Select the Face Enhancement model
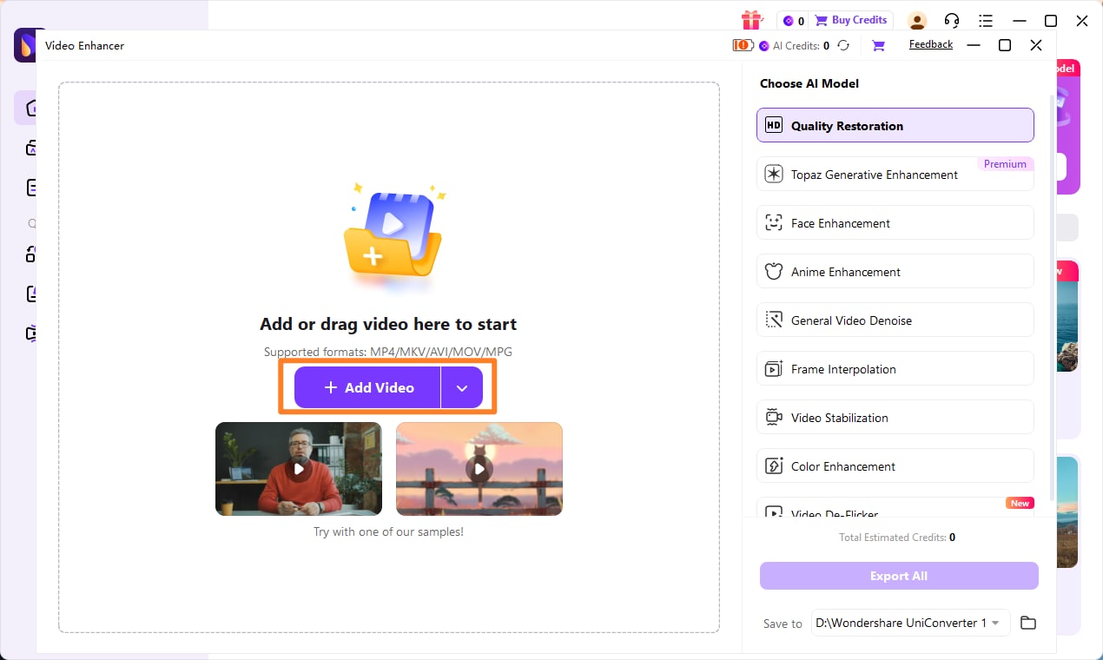Screen dimensions: 1103x660 [x=895, y=222]
